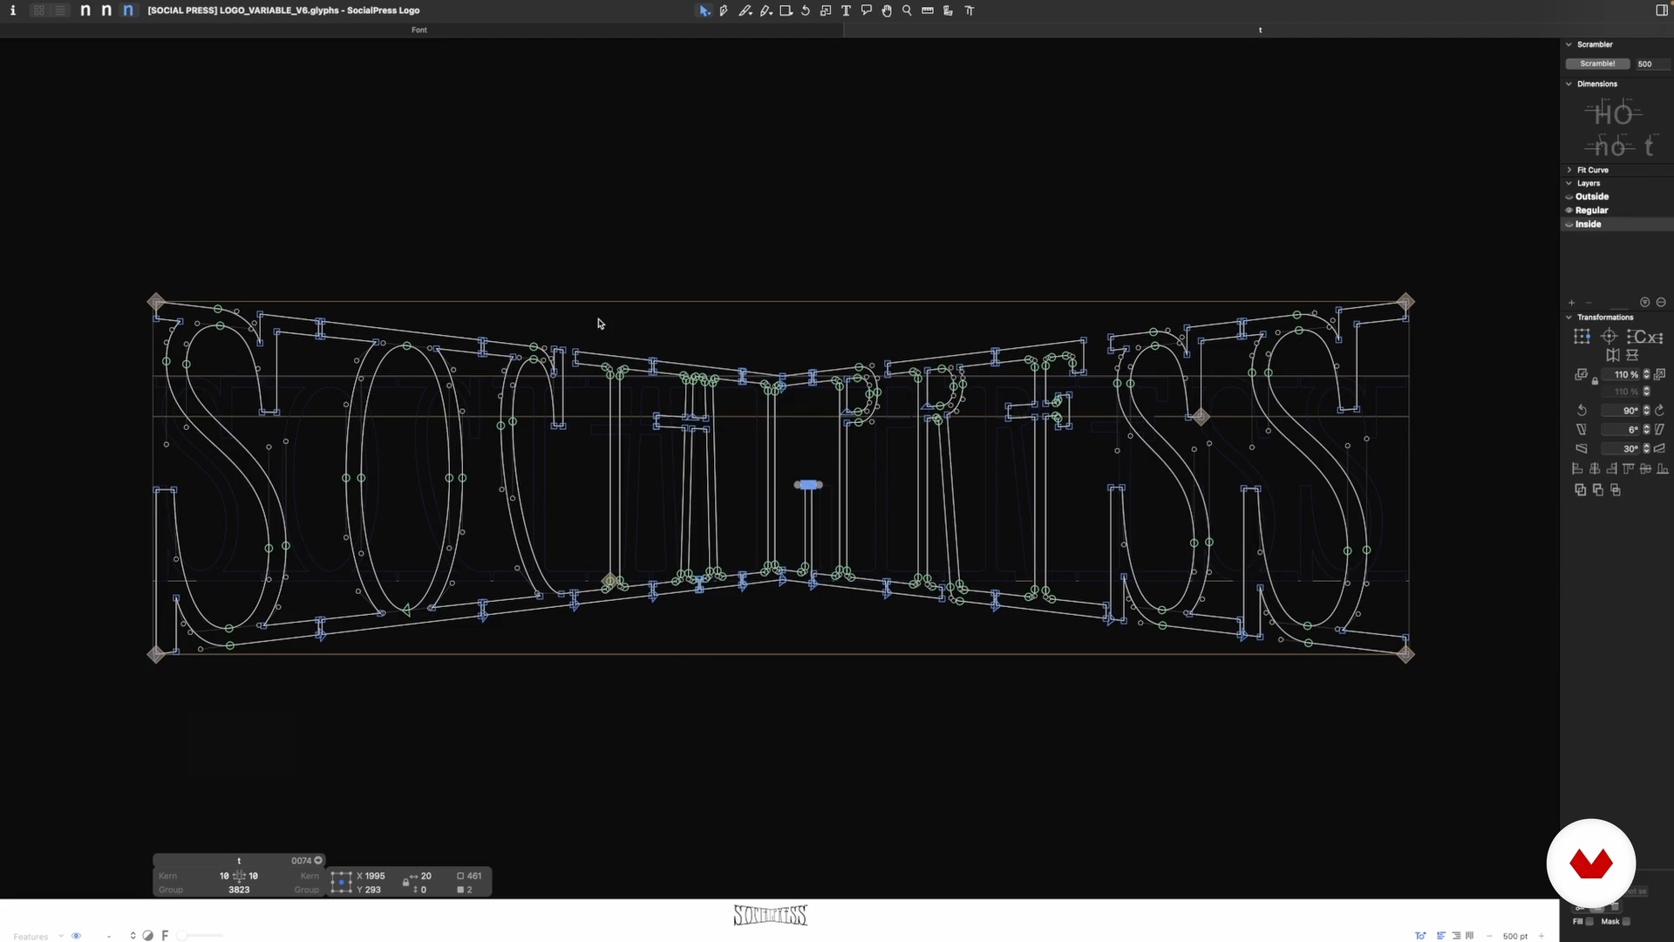Screen dimensions: 1674x942
Task: Select the Draw (pen) tool
Action: [724, 10]
